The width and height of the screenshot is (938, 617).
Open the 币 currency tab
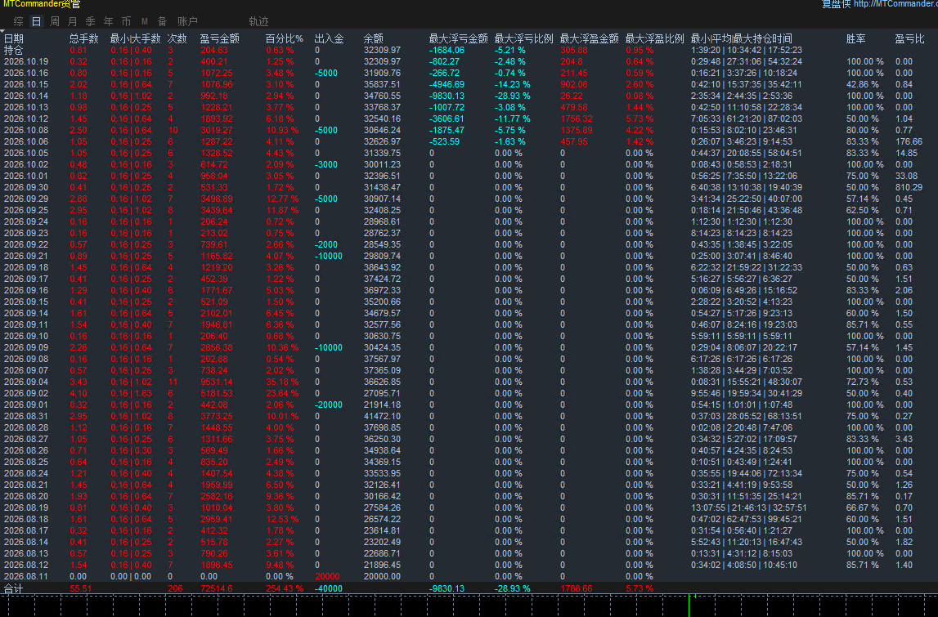coord(126,21)
